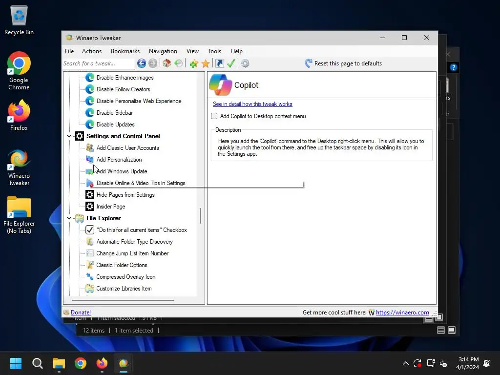Open taskbar Search magnifier
Viewport: 500px width, 375px height.
pos(37,363)
